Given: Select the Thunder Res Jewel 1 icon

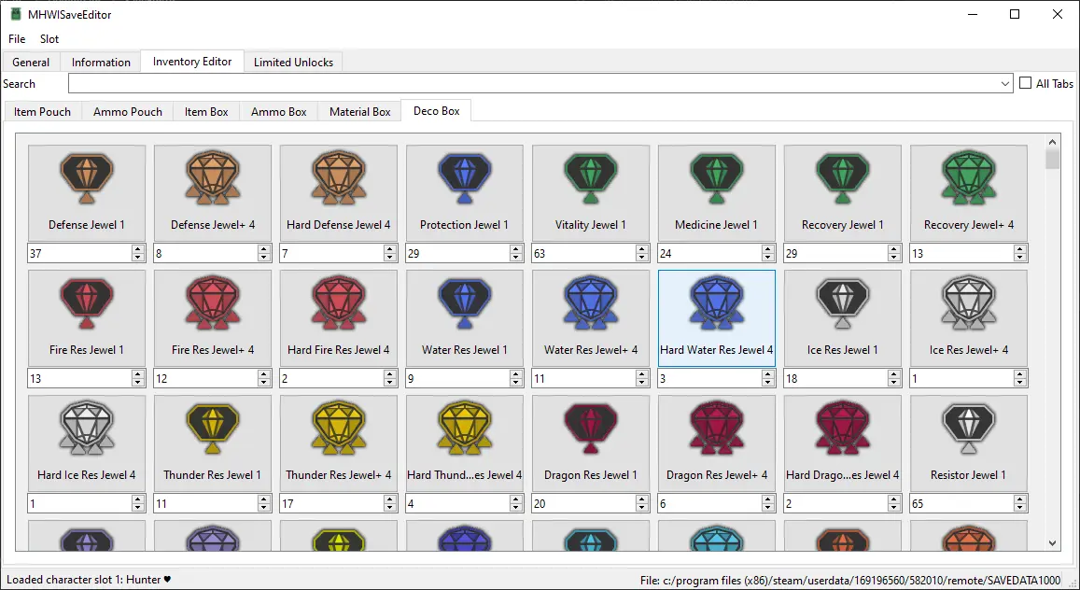Looking at the screenshot, I should click(x=213, y=428).
